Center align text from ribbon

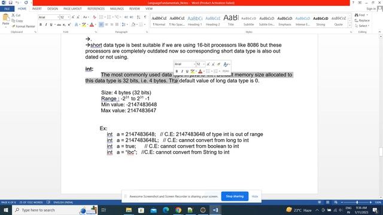(x=107, y=24)
